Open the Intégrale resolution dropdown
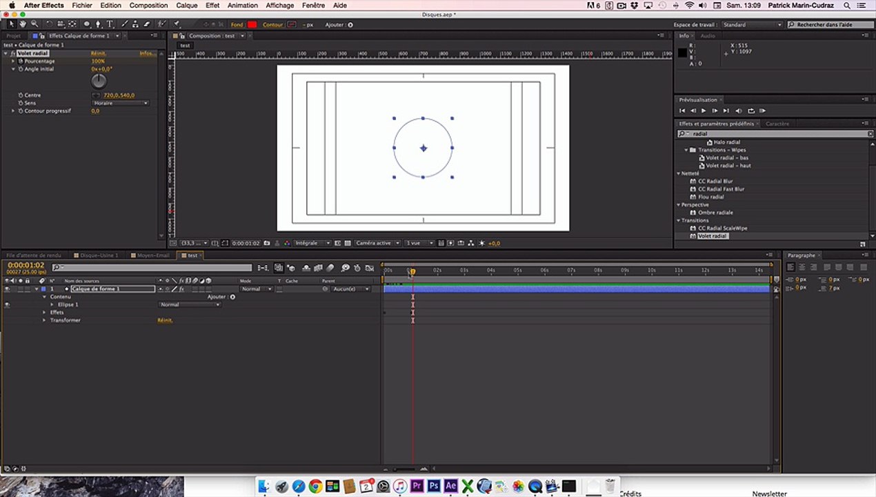The width and height of the screenshot is (876, 497). (x=312, y=243)
